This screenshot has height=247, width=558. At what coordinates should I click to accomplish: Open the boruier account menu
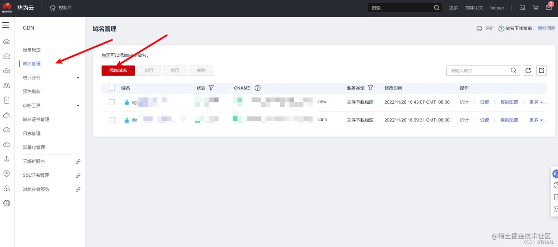497,8
